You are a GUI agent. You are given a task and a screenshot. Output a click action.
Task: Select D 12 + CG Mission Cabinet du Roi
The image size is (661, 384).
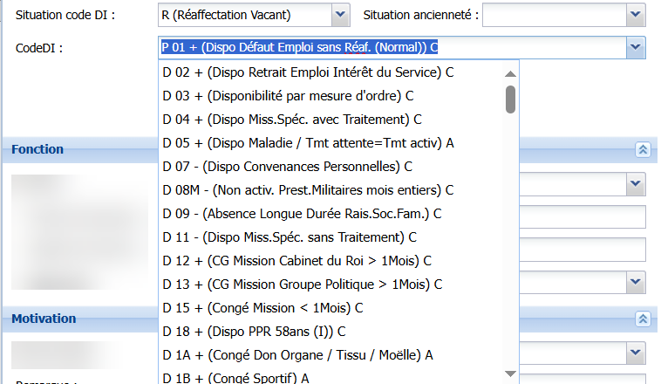(296, 260)
